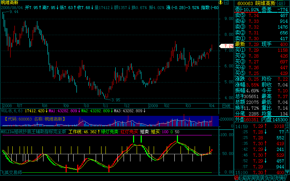Switch to the 成 tab
The image size is (290, 181).
275,178
